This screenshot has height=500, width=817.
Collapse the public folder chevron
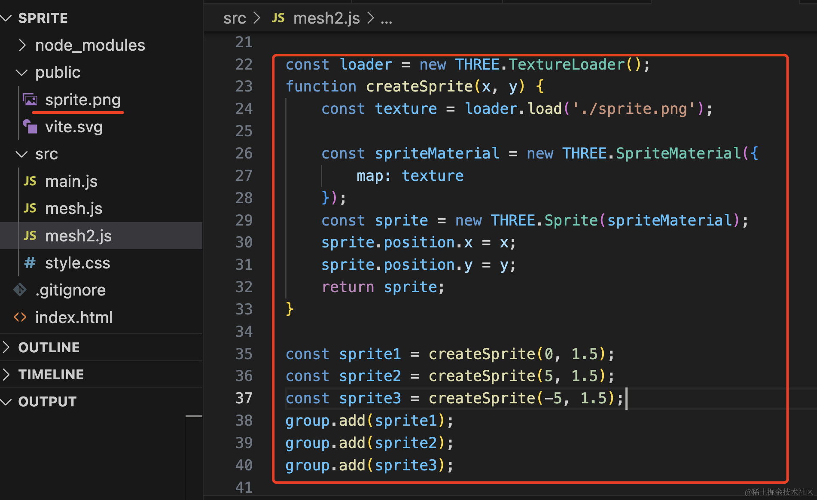[21, 73]
